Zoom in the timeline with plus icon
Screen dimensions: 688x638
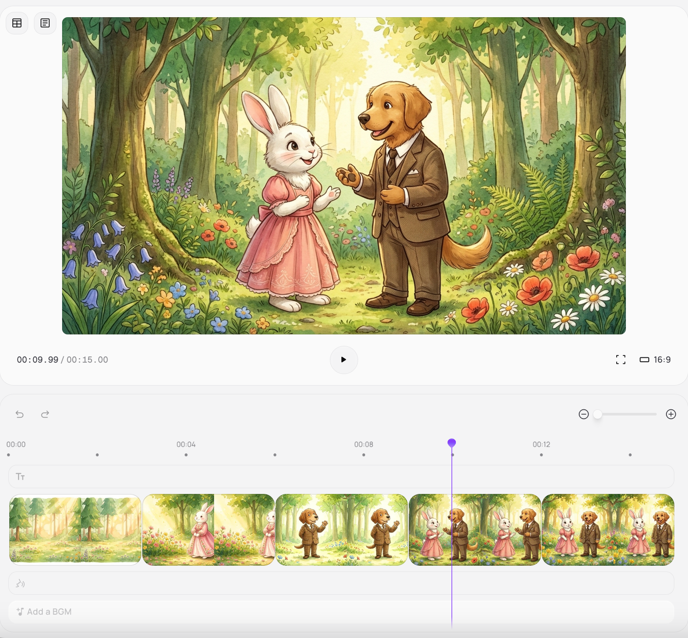tap(671, 414)
